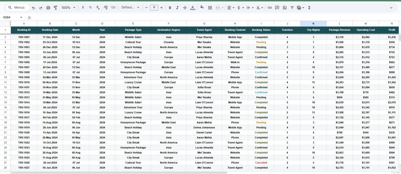This screenshot has height=174, width=401.
Task: Open vertical align dropdown
Action: [x=240, y=8]
